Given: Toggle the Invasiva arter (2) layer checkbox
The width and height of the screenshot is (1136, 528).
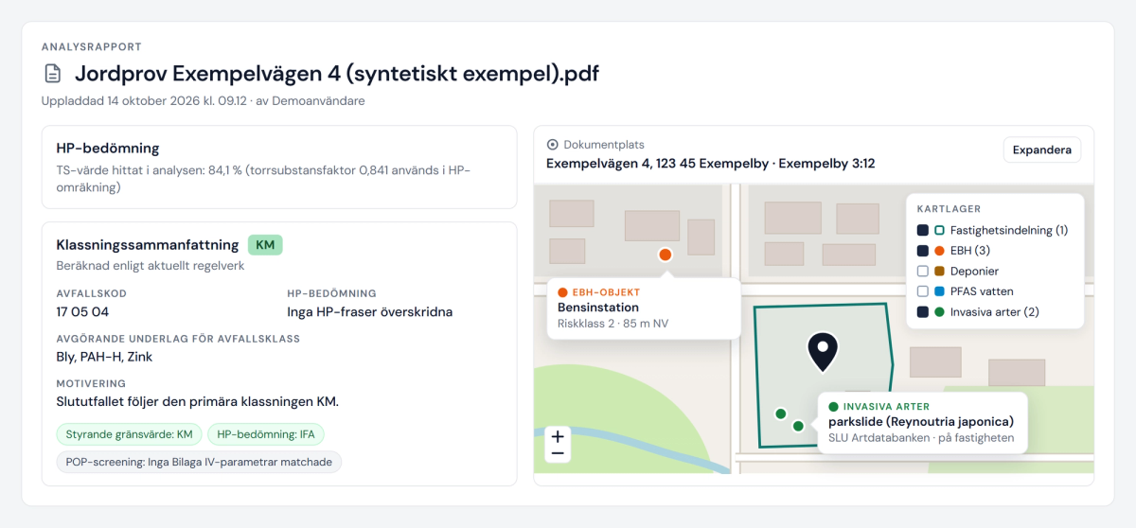Looking at the screenshot, I should pos(922,312).
